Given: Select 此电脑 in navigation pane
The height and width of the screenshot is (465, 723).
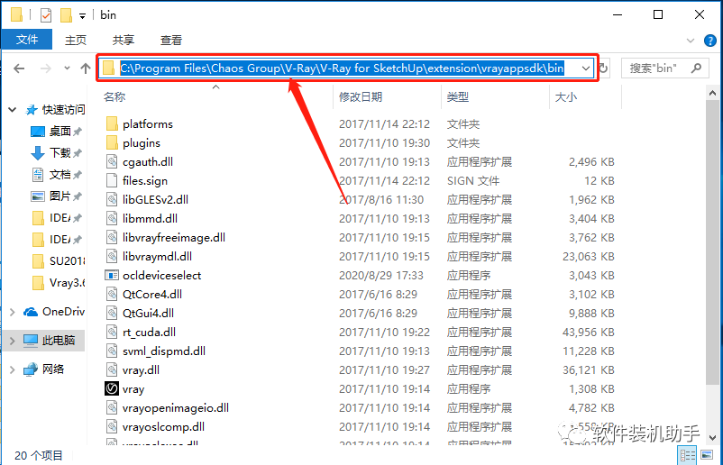Looking at the screenshot, I should click(x=58, y=341).
